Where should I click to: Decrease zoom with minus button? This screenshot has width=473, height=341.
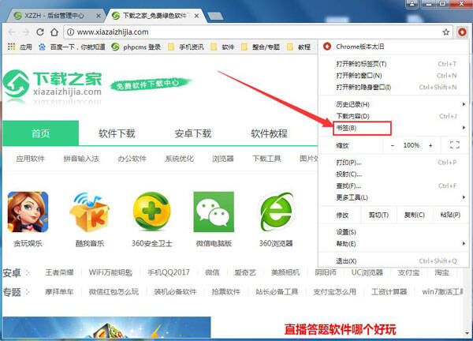[393, 145]
